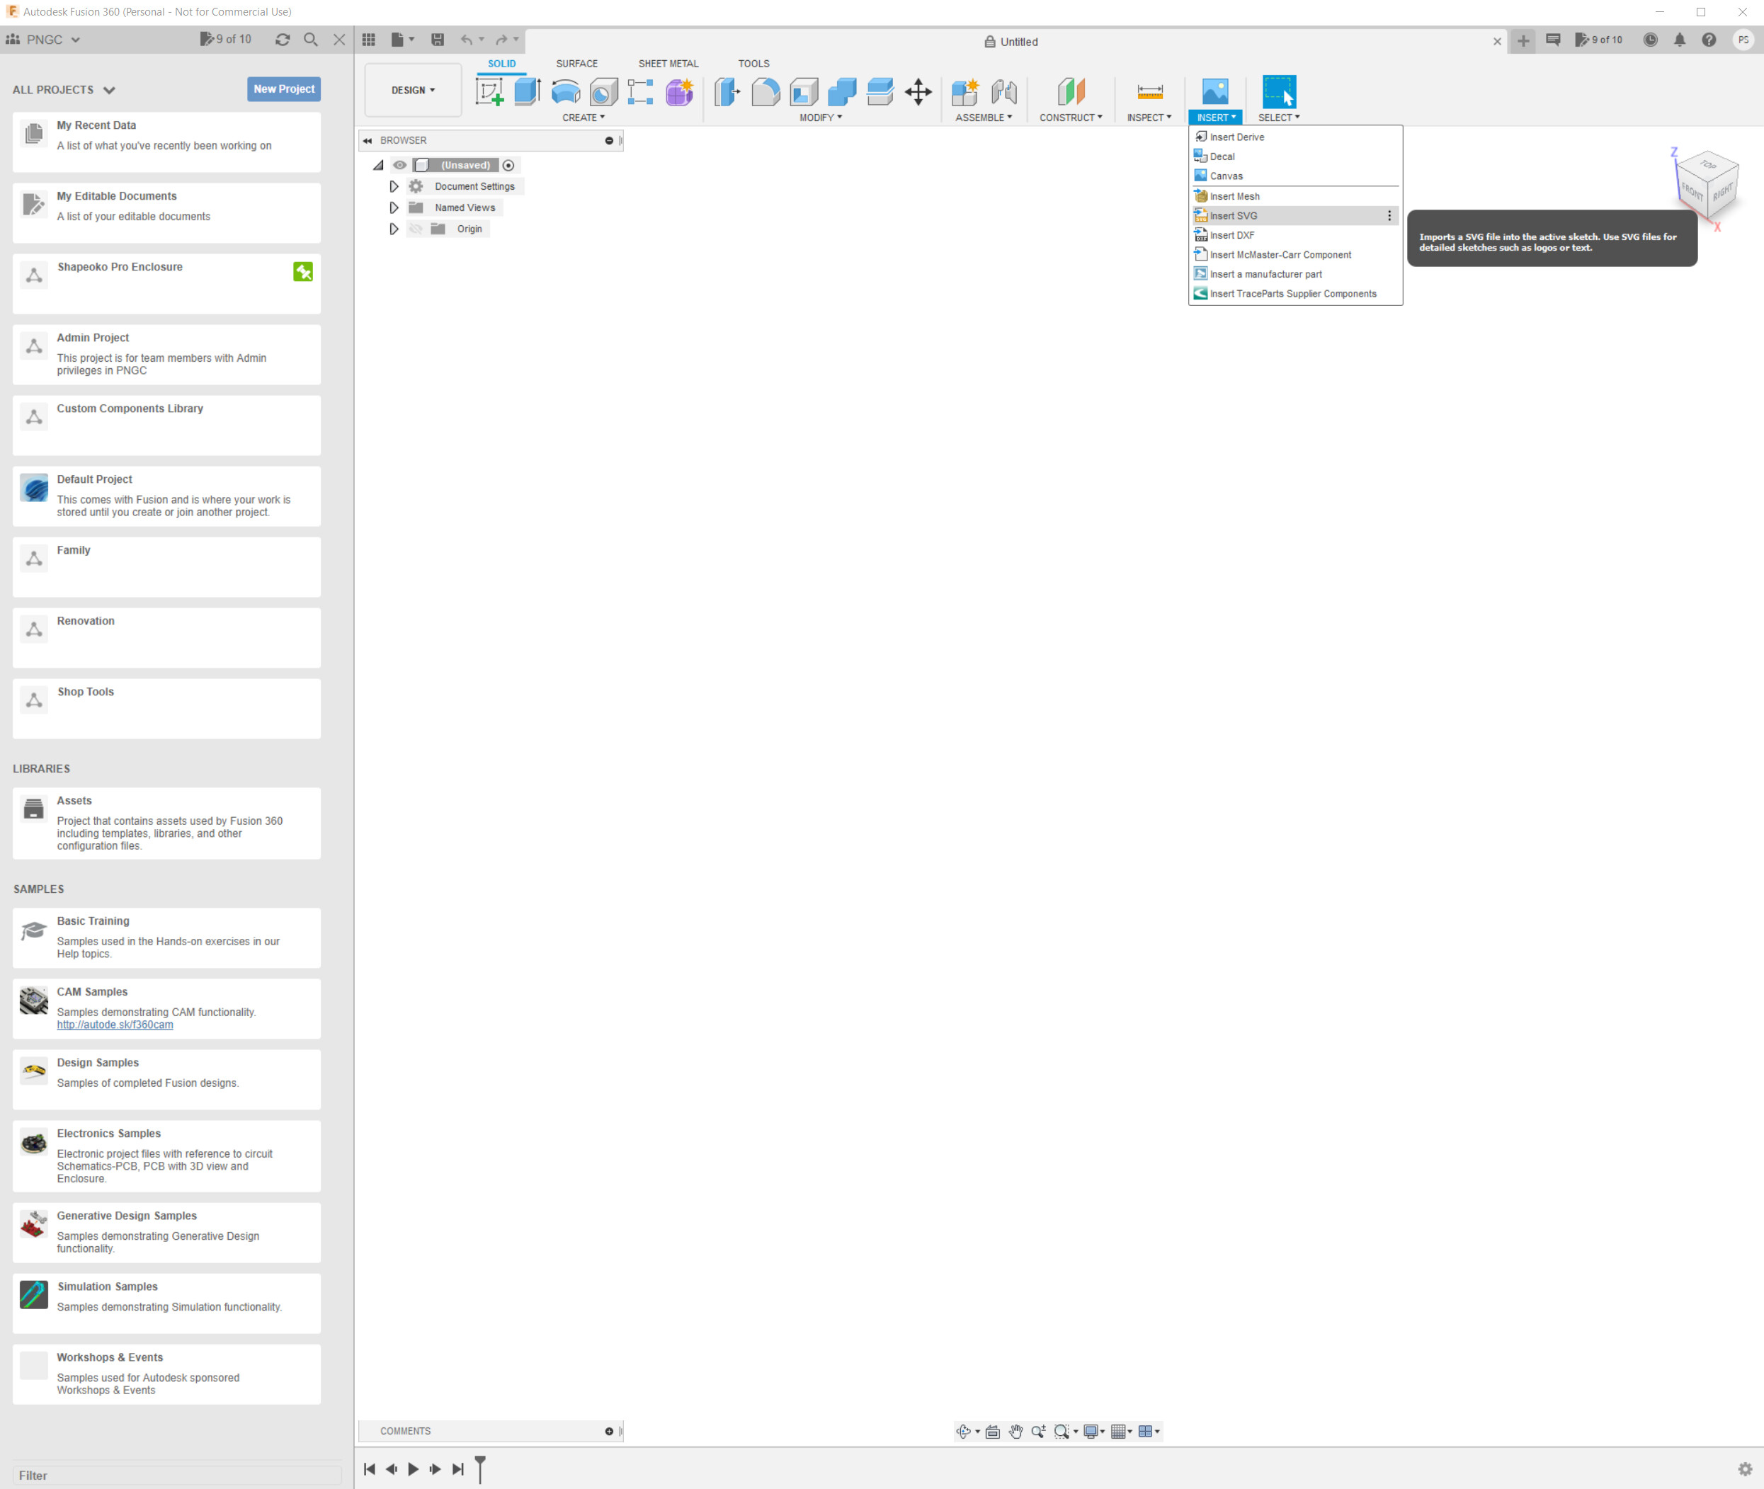Toggle visibility of the Unsaved component
Image resolution: width=1764 pixels, height=1489 pixels.
point(400,166)
